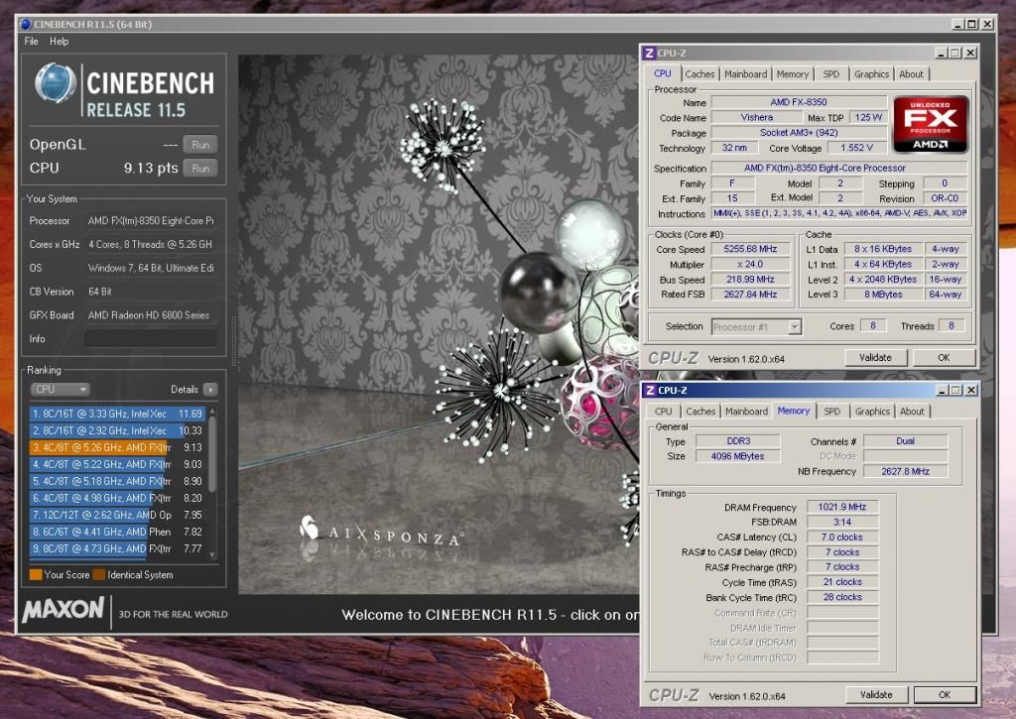Select ranking row 4 at 5.22 GHz
Image resolution: width=1016 pixels, height=719 pixels.
click(117, 464)
